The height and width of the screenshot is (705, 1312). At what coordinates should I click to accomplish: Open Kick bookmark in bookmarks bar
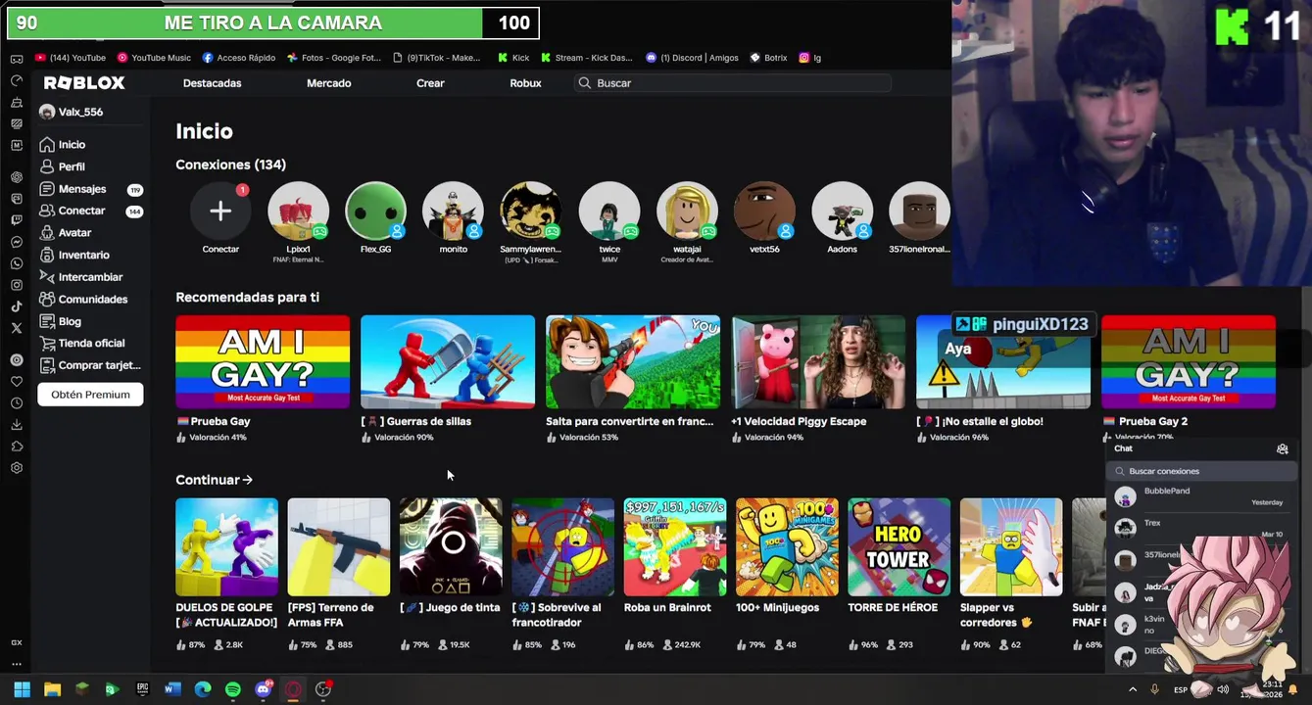pos(513,58)
